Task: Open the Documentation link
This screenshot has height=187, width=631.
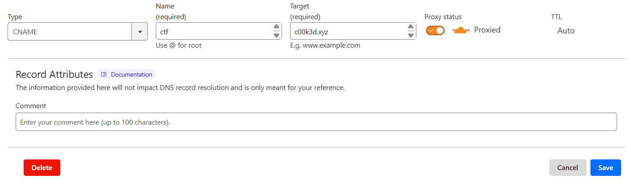Action: [131, 74]
